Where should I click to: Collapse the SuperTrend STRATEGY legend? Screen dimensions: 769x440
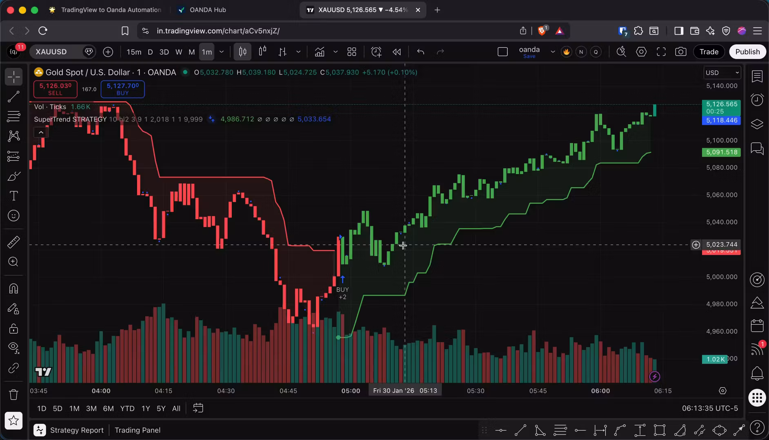click(x=41, y=132)
